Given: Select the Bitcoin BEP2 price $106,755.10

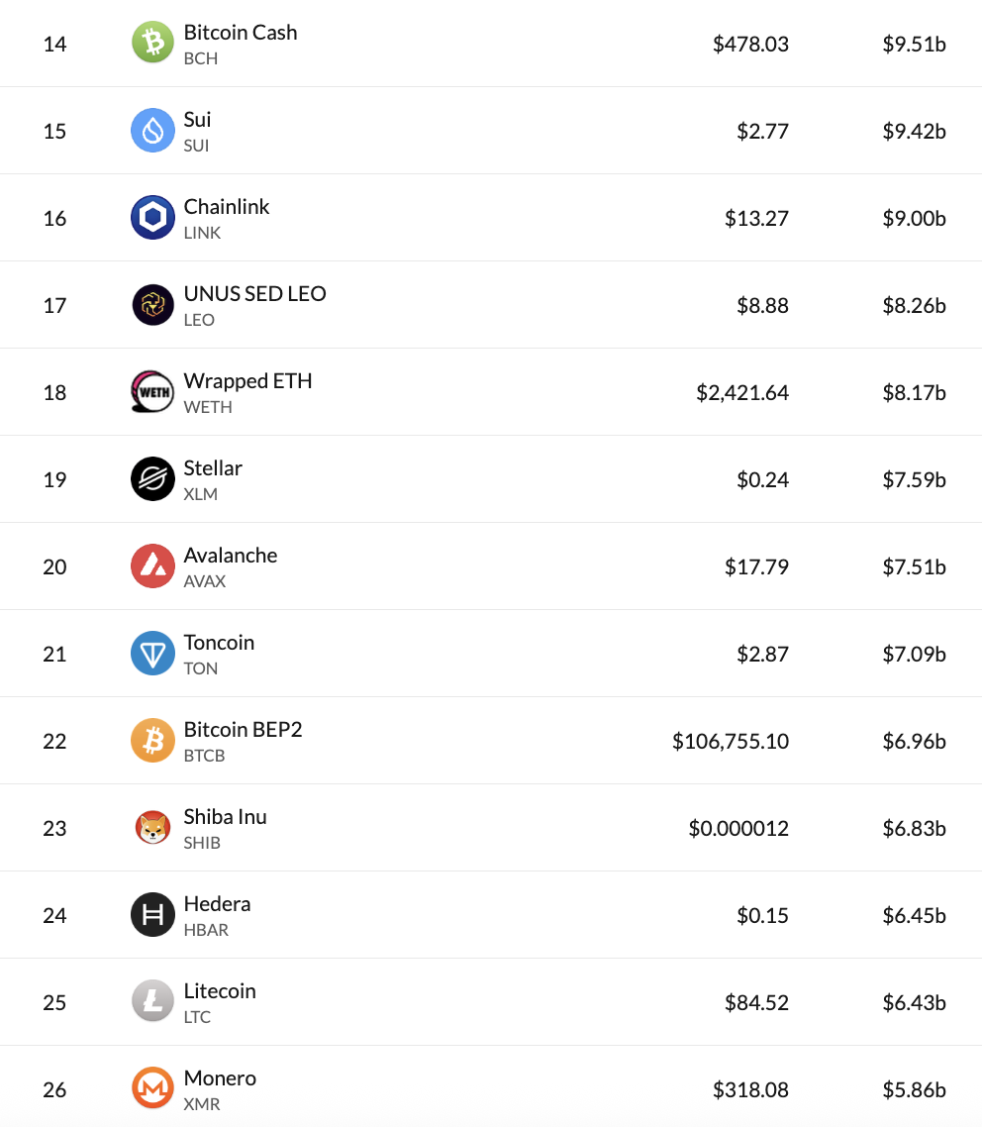Looking at the screenshot, I should pyautogui.click(x=731, y=741).
